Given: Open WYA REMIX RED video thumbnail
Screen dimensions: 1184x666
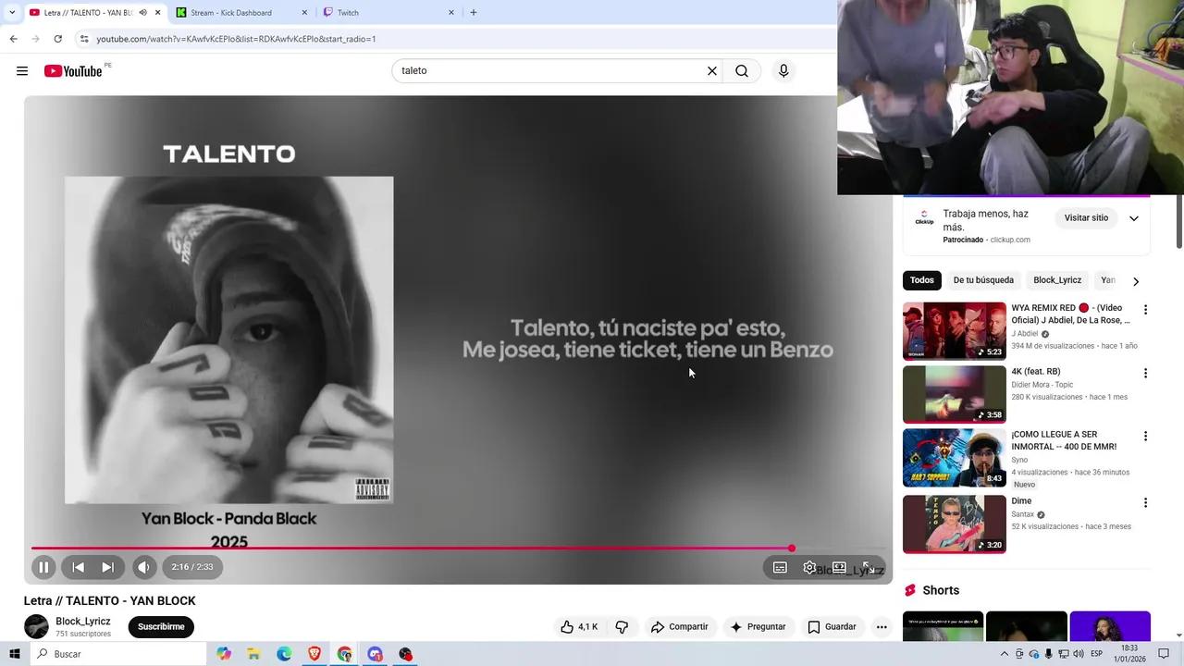Looking at the screenshot, I should (x=955, y=331).
